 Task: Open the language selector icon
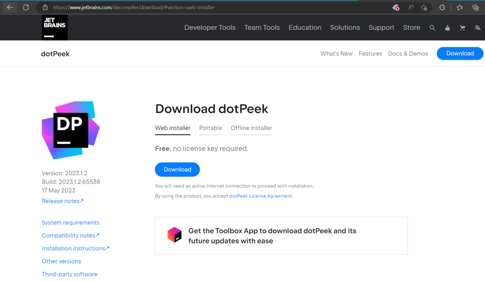[477, 28]
